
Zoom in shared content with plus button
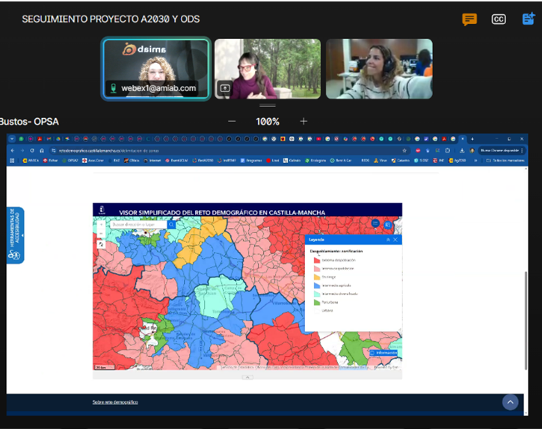(x=304, y=121)
